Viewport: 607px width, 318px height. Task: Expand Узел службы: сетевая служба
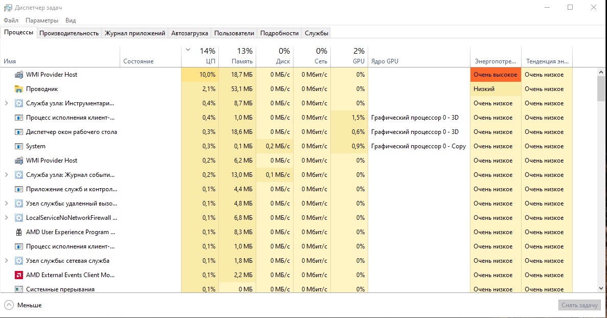(x=6, y=261)
